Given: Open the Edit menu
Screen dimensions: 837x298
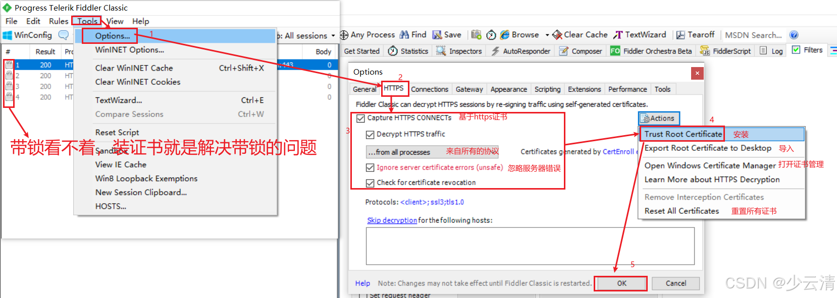Looking at the screenshot, I should coord(33,21).
